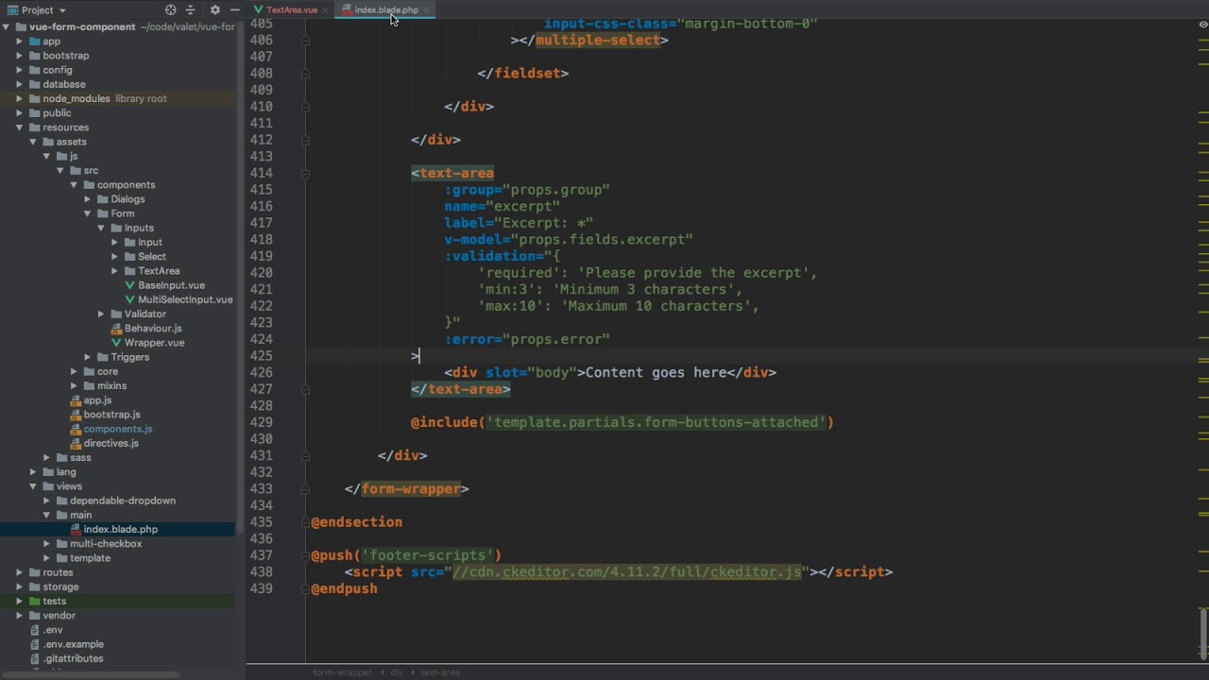This screenshot has width=1209, height=680.
Task: Expand the dependable-dropdown folder
Action: (x=46, y=501)
